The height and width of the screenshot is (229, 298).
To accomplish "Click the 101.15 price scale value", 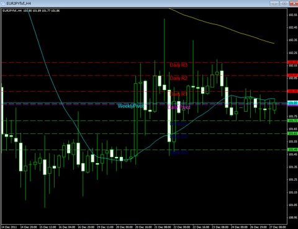I will pyautogui.click(x=293, y=192).
